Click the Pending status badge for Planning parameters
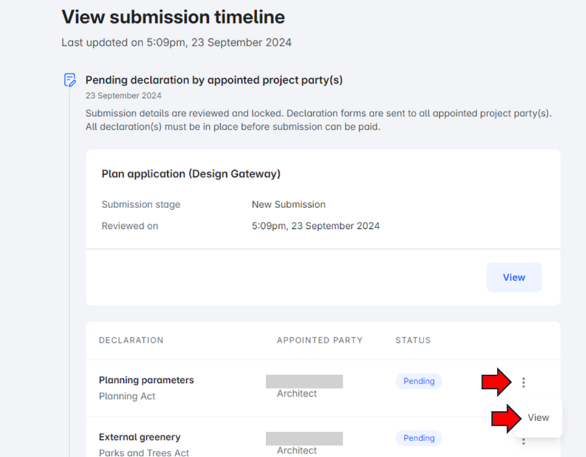 (419, 381)
